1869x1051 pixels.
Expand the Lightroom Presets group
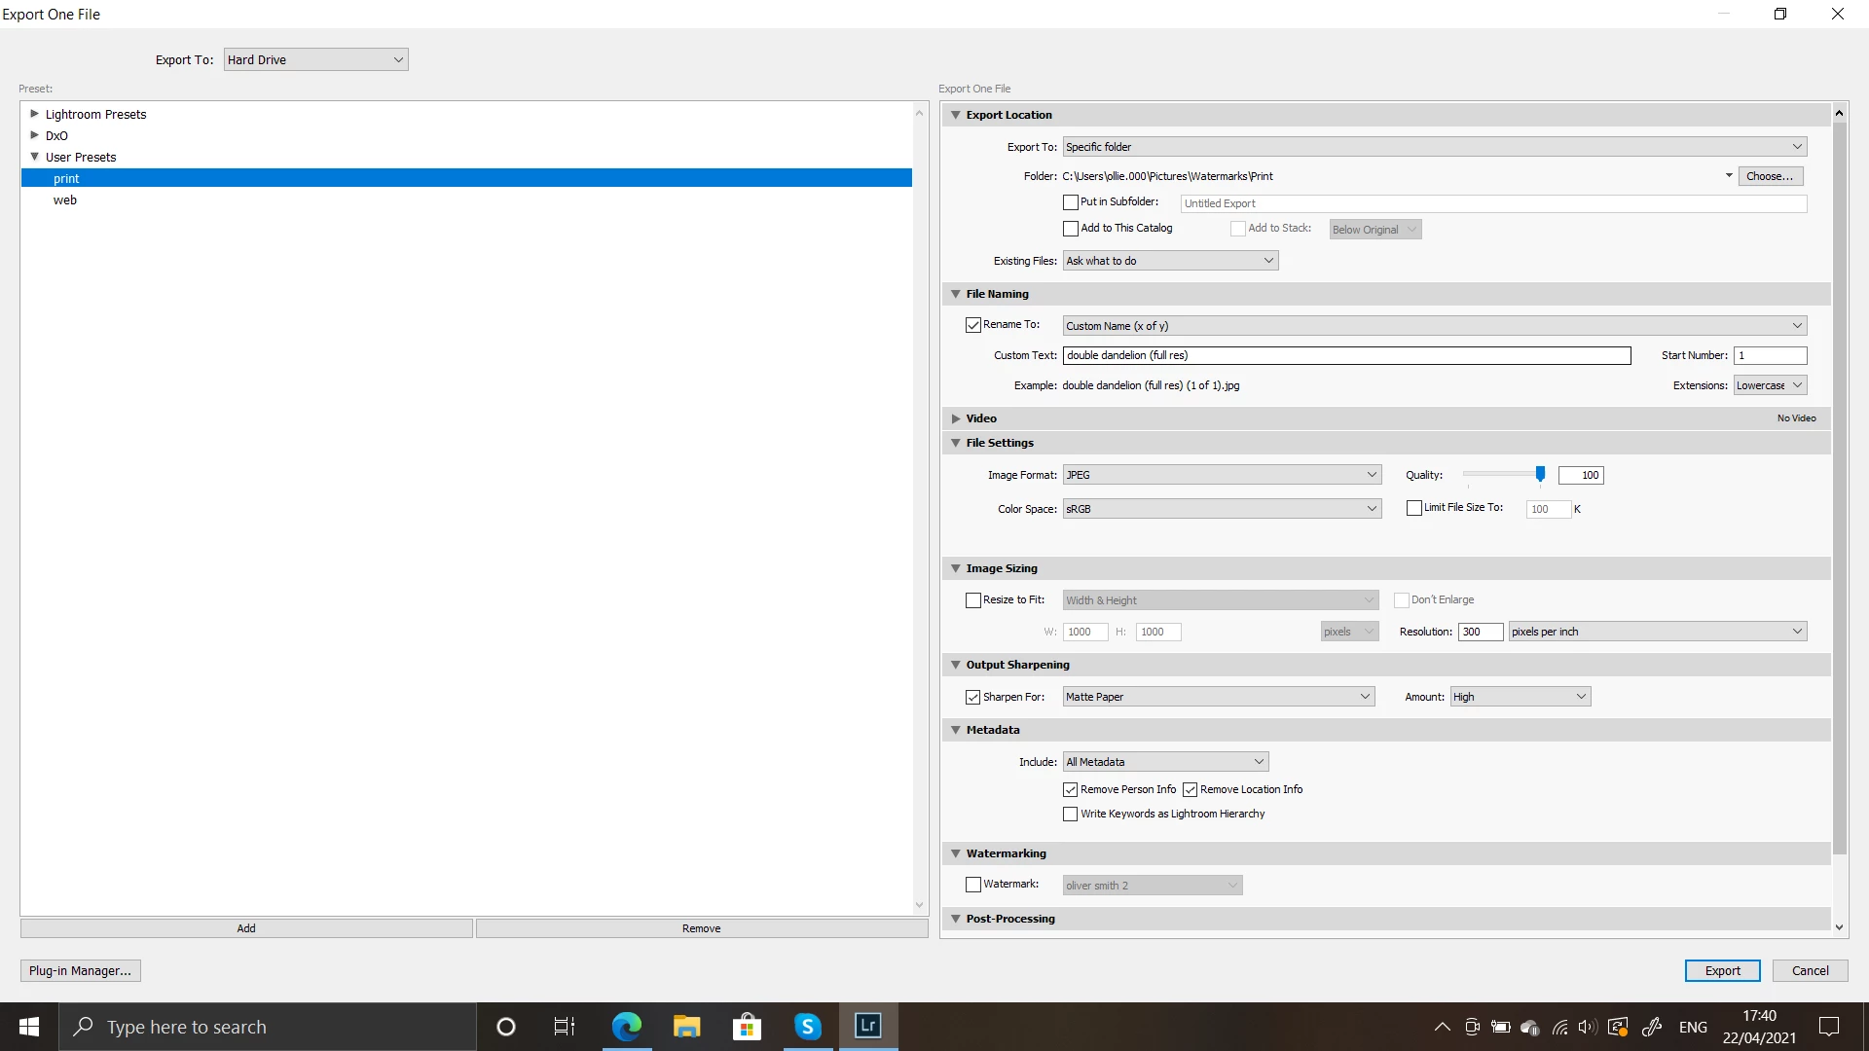pos(35,114)
